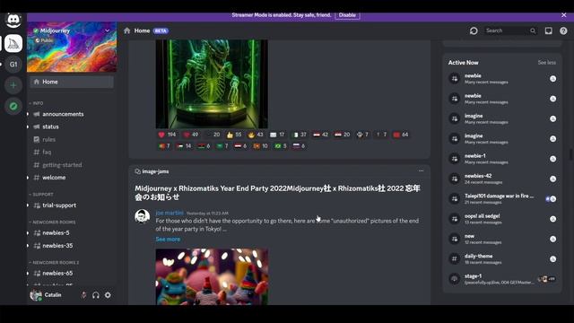574x323 pixels.
Task: Open the green alien skeleton image
Action: point(212,83)
